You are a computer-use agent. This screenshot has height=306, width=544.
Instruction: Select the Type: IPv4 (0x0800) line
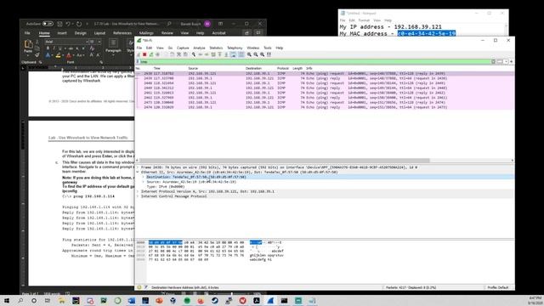(166, 187)
